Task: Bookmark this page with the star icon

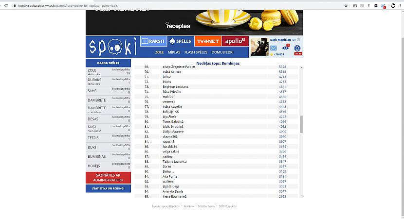Action: pyautogui.click(x=346, y=6)
